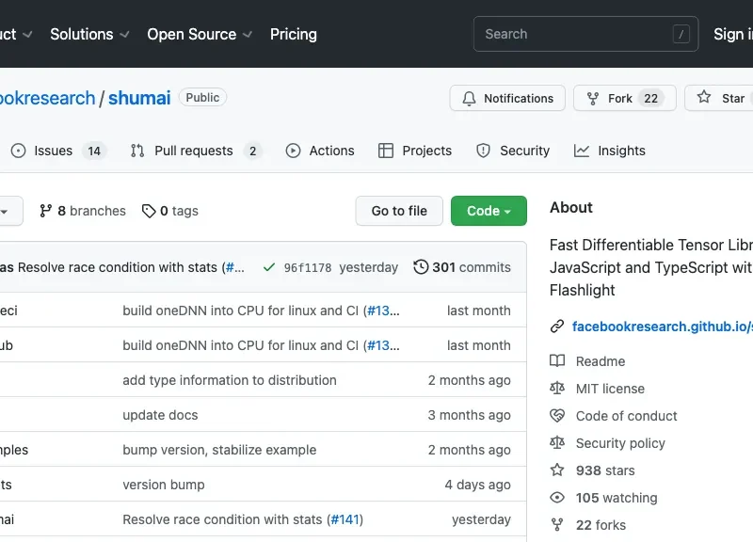The height and width of the screenshot is (542, 753).
Task: Click the Security policy scale icon
Action: pyautogui.click(x=557, y=443)
